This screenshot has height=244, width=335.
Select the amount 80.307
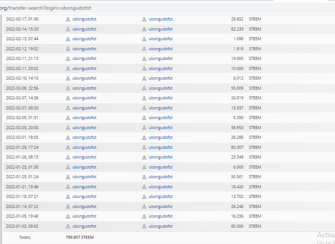coord(237,147)
